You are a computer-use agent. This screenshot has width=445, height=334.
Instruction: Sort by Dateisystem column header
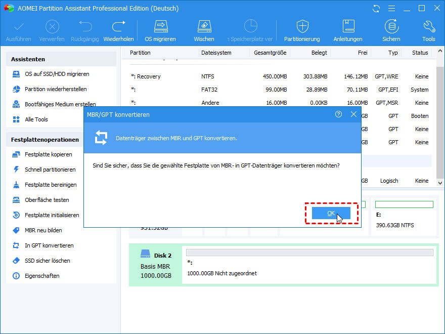point(216,53)
